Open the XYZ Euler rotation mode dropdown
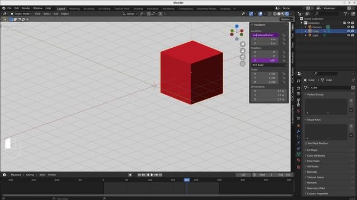The image size is (357, 200). [269, 65]
